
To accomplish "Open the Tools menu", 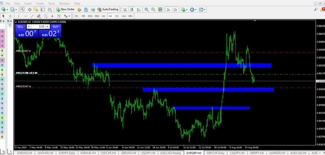I will point(51,4).
